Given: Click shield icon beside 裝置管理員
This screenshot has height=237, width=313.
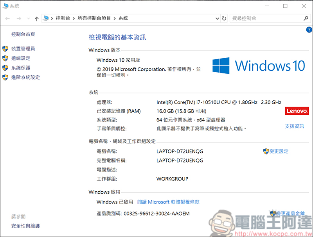Looking at the screenshot, I should point(5,48).
